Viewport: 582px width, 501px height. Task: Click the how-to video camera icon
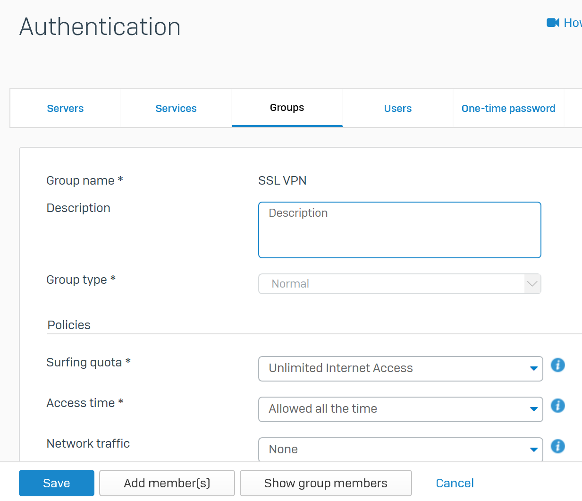(553, 23)
